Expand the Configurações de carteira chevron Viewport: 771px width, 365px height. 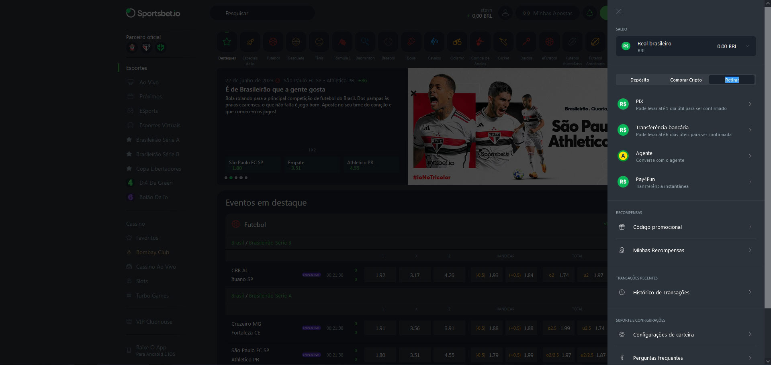750,334
